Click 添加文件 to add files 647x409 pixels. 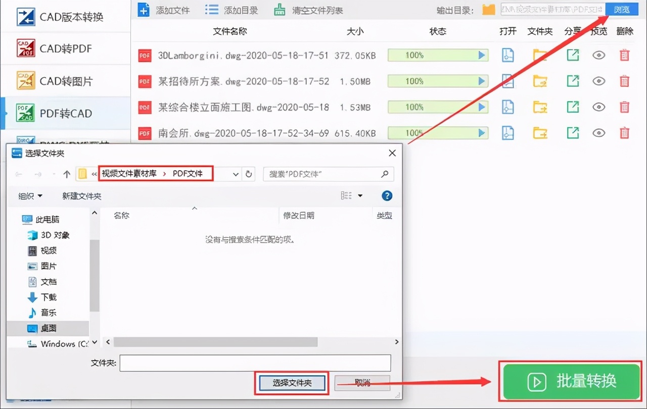coord(164,10)
